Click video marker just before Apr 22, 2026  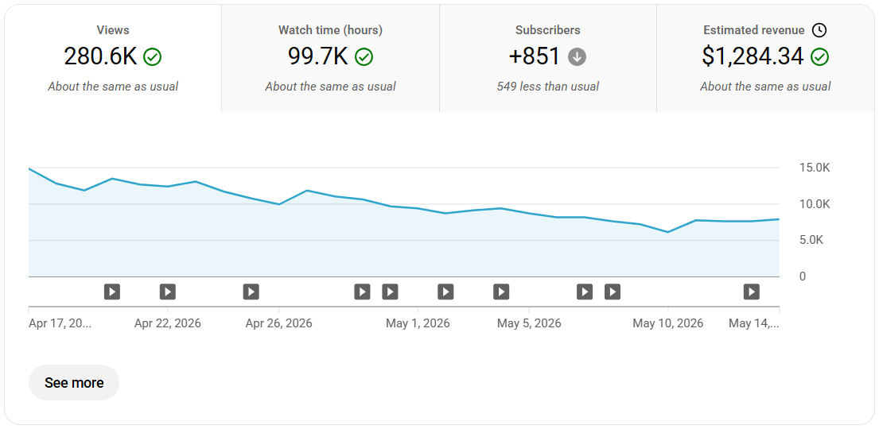(x=168, y=292)
